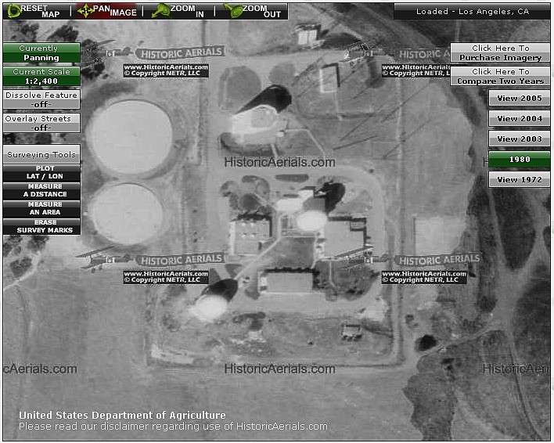Pick the Measure An Area tool
This screenshot has height=443, width=554.
[41, 208]
